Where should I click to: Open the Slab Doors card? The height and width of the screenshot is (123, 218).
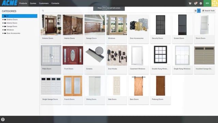116,90
